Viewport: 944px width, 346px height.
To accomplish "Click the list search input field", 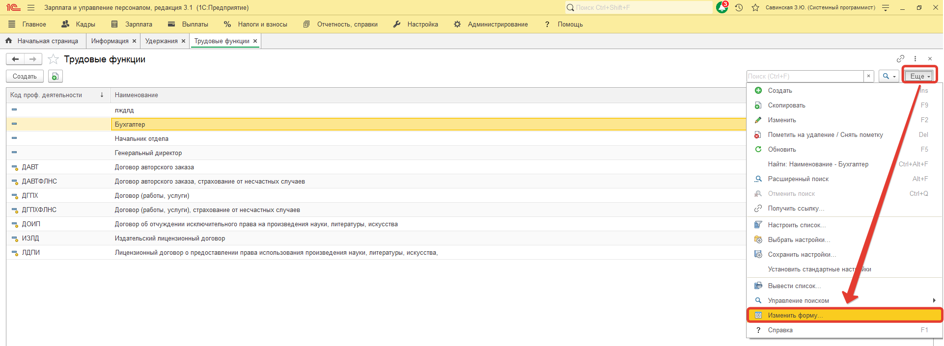I will [x=805, y=76].
